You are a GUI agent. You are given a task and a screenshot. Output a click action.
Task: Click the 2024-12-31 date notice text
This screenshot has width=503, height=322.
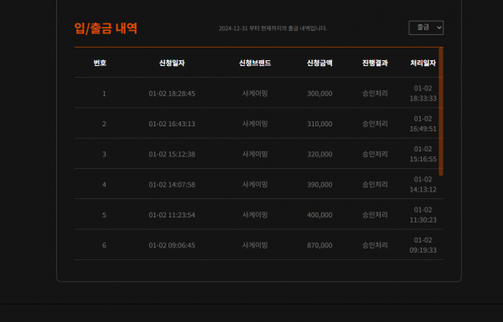[273, 28]
